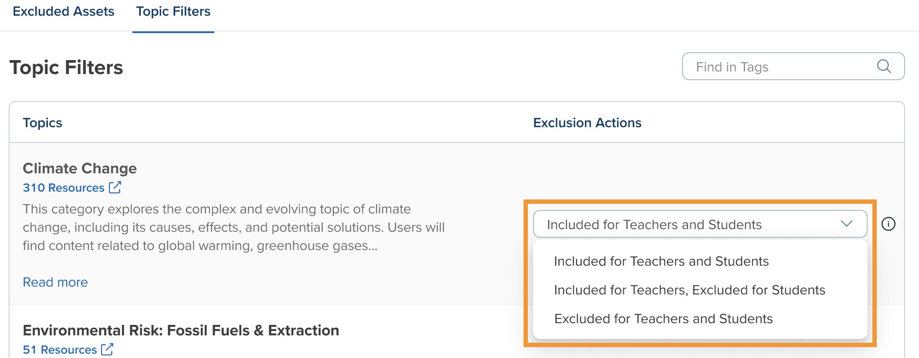Click the chevron arrow on the exclusion dropdown
919x358 pixels.
tap(846, 224)
